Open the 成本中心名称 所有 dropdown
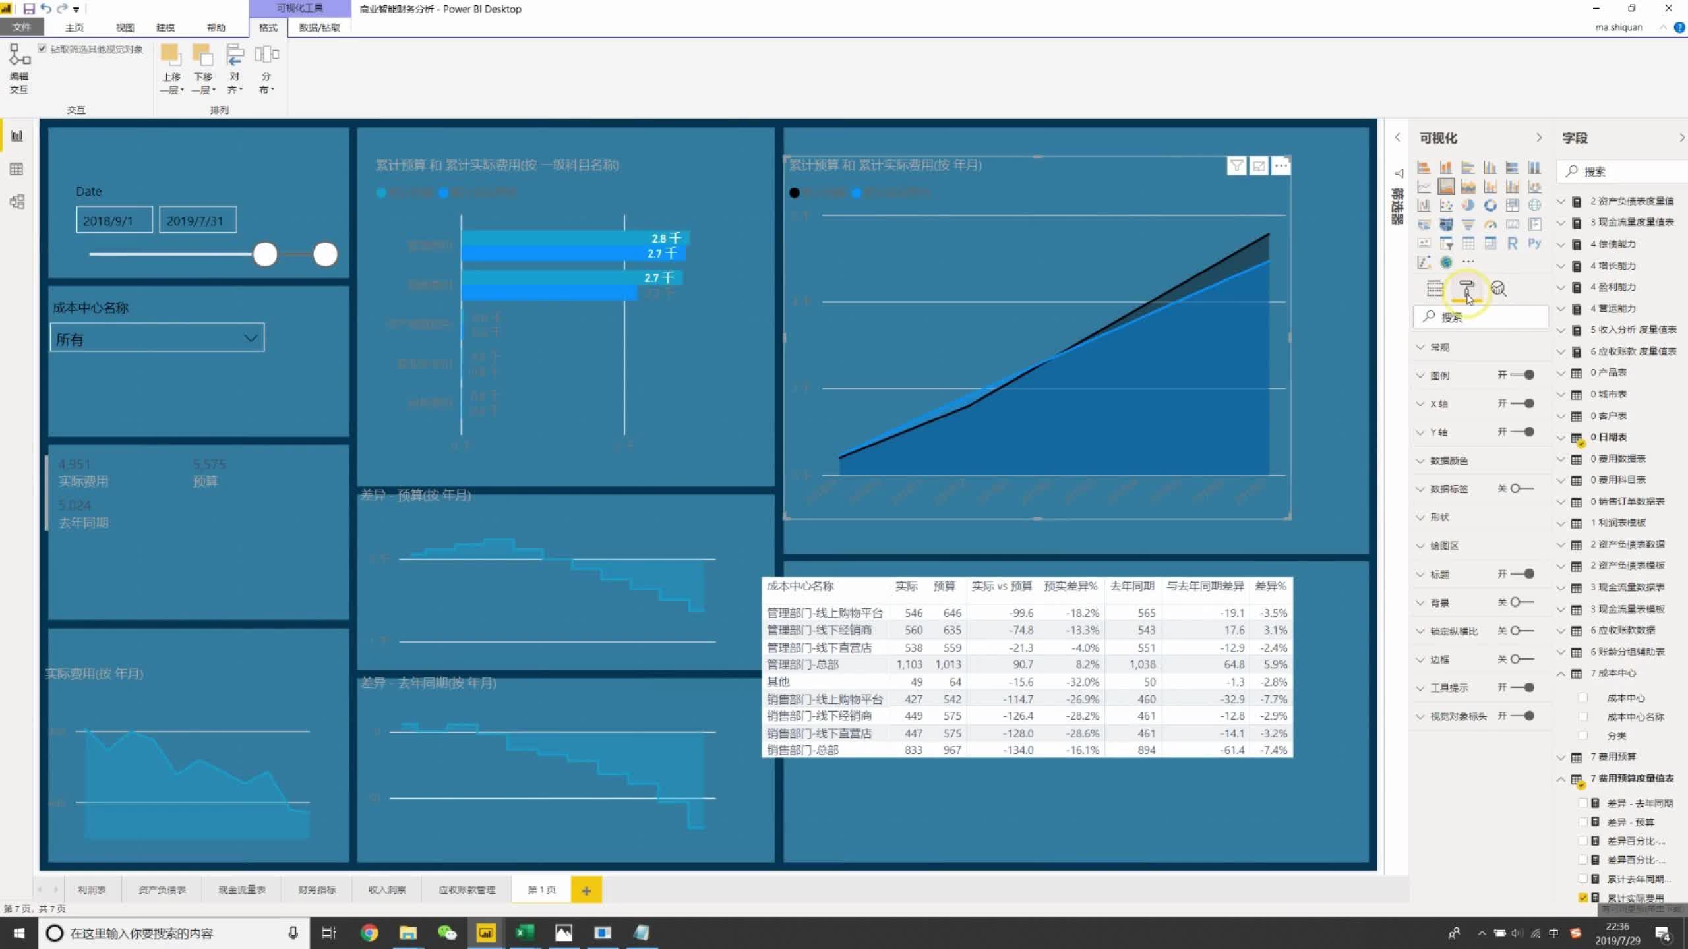This screenshot has width=1688, height=949. [x=157, y=337]
